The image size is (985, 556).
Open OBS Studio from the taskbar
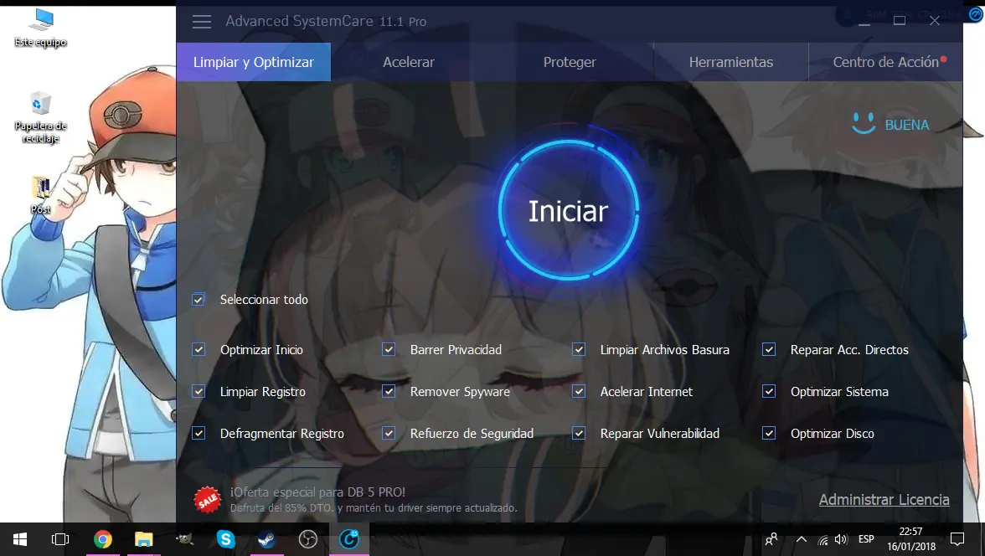click(x=308, y=539)
